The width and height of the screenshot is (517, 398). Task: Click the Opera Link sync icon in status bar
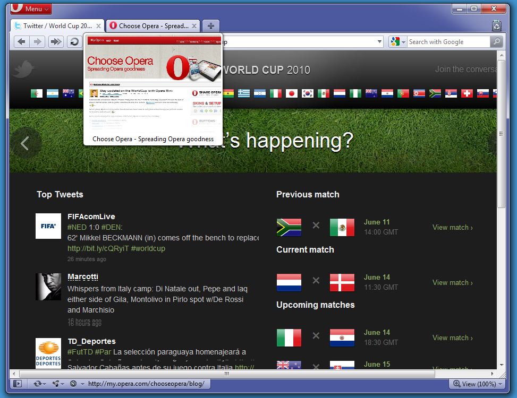click(38, 383)
